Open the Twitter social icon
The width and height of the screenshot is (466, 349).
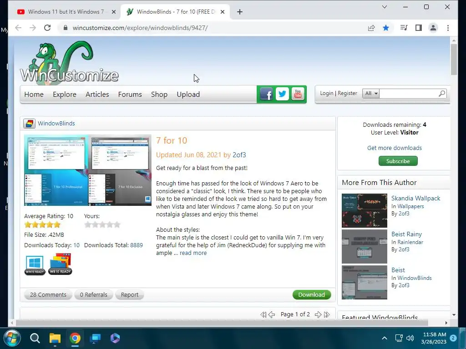tap(282, 94)
